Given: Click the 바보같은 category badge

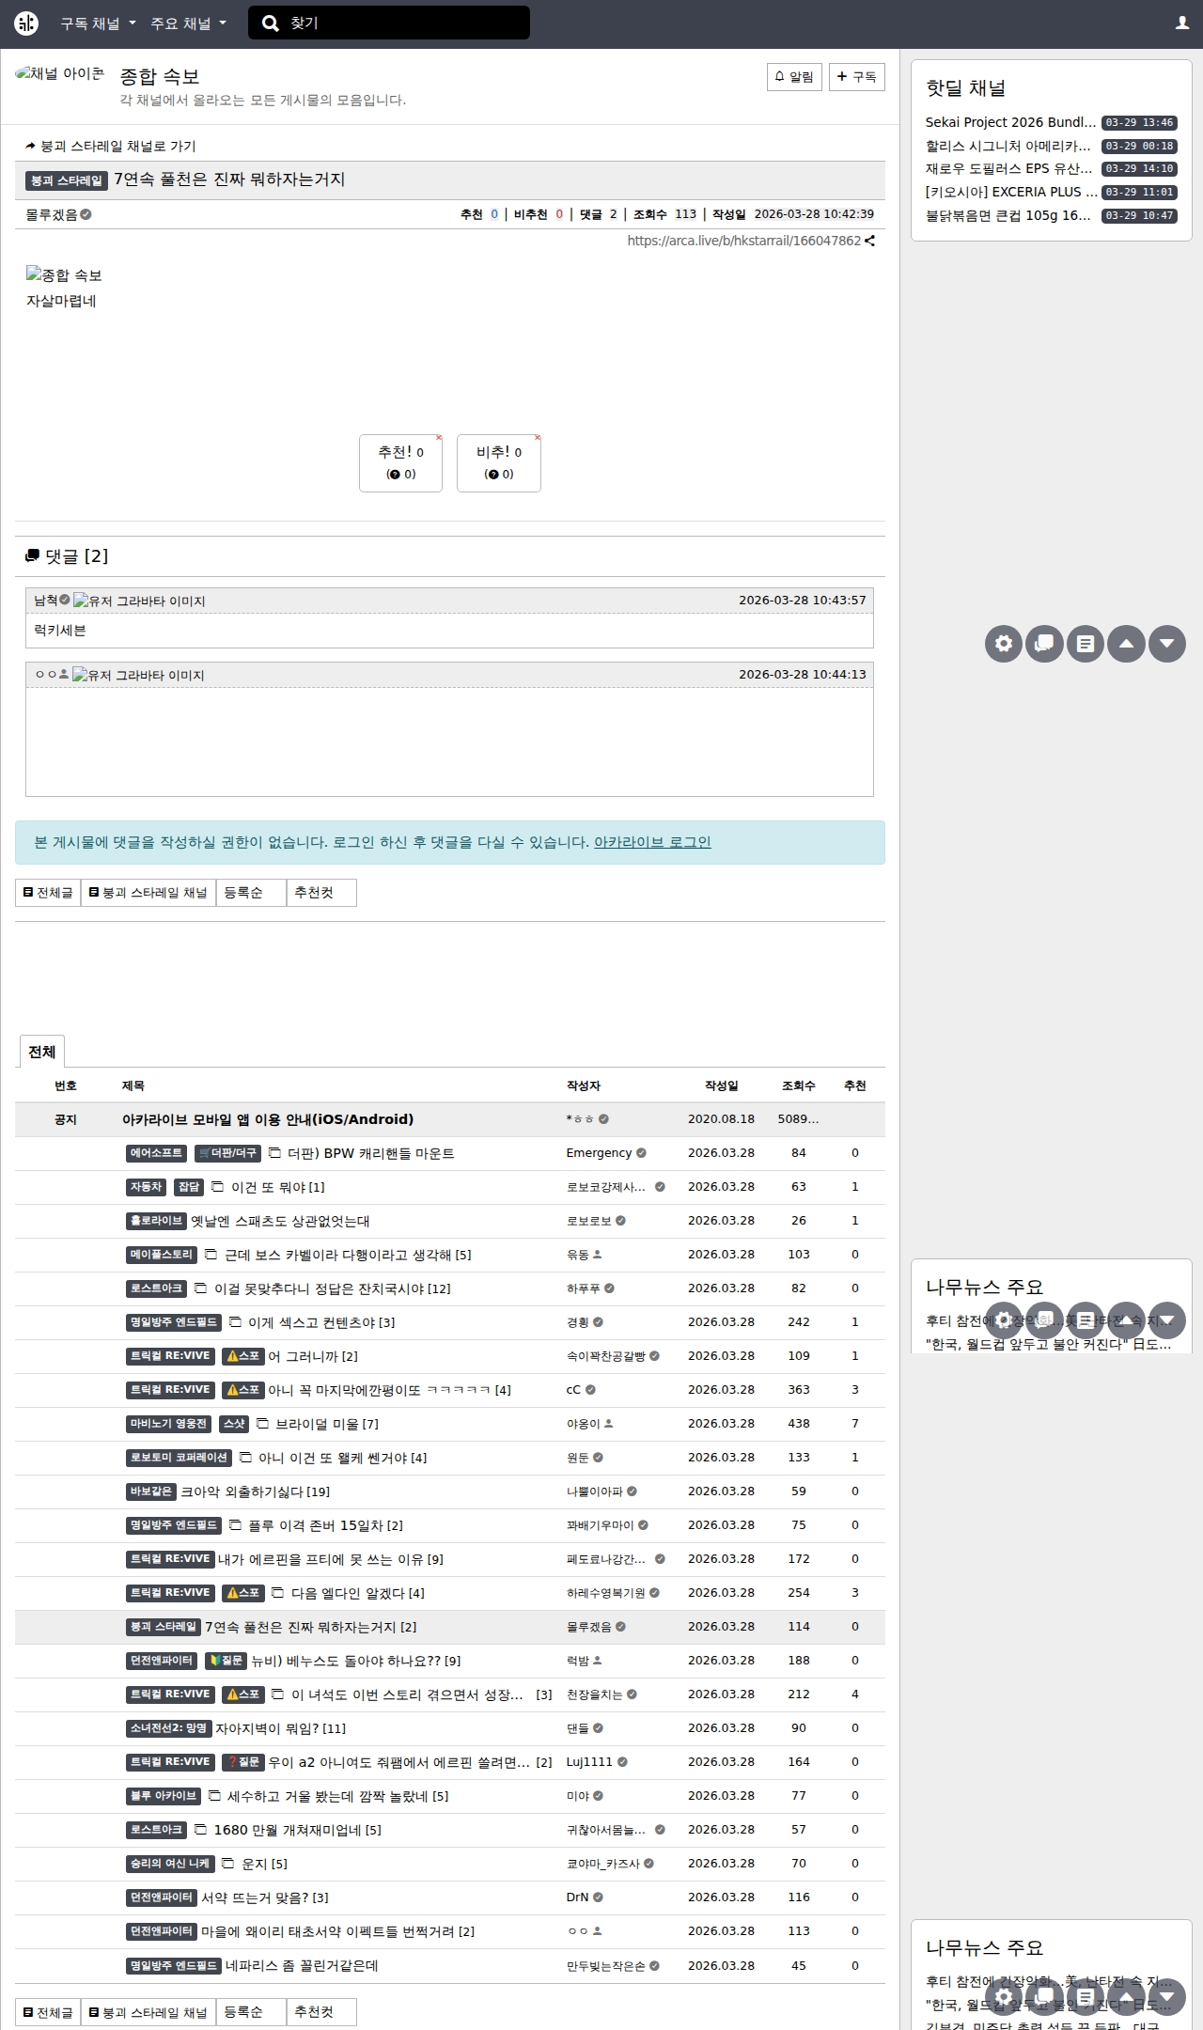Looking at the screenshot, I should (151, 1491).
